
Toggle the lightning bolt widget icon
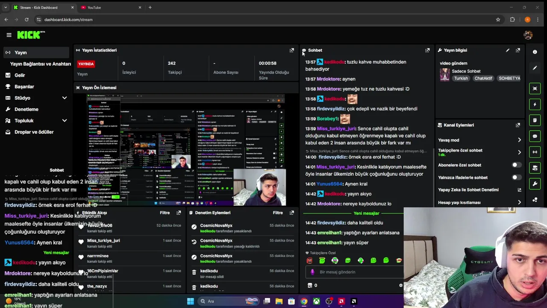535,104
